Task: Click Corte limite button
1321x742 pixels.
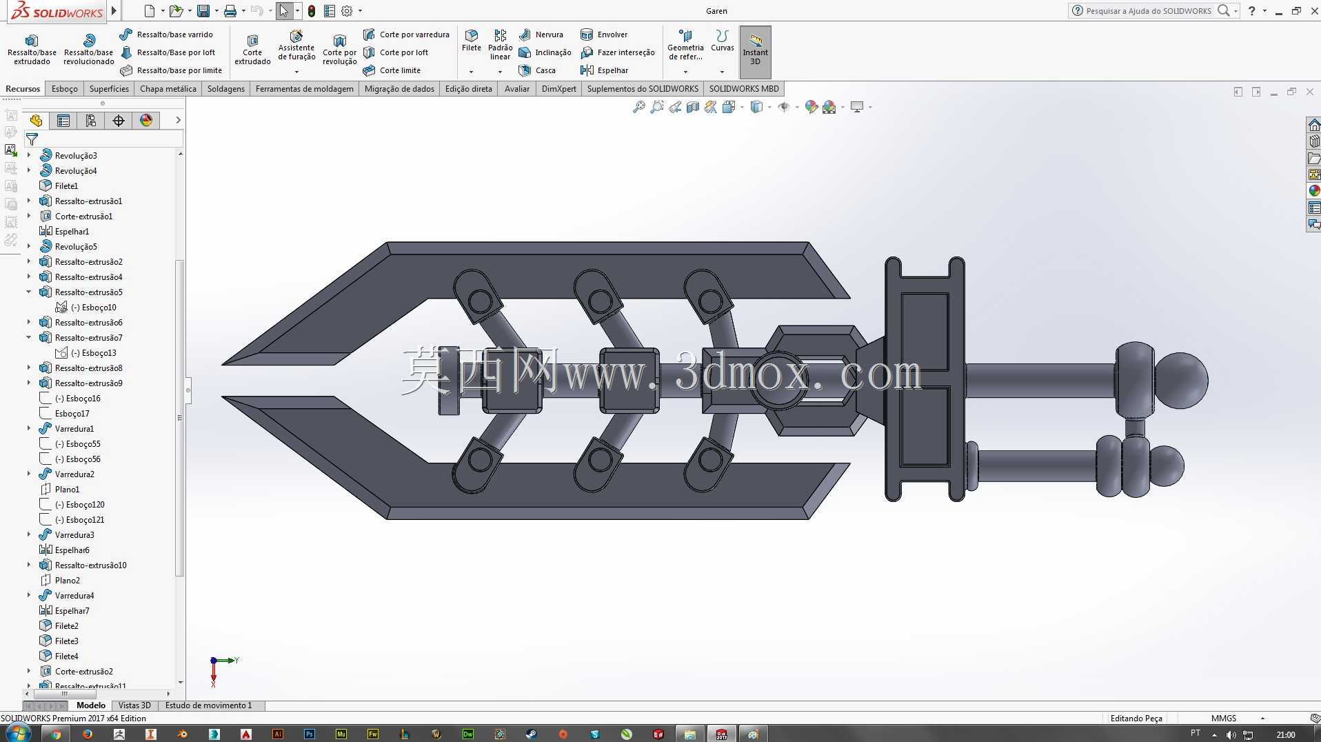Action: [392, 70]
